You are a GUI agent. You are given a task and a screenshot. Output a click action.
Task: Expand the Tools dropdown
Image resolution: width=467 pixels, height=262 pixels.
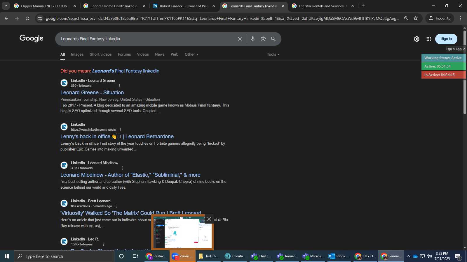tap(273, 54)
